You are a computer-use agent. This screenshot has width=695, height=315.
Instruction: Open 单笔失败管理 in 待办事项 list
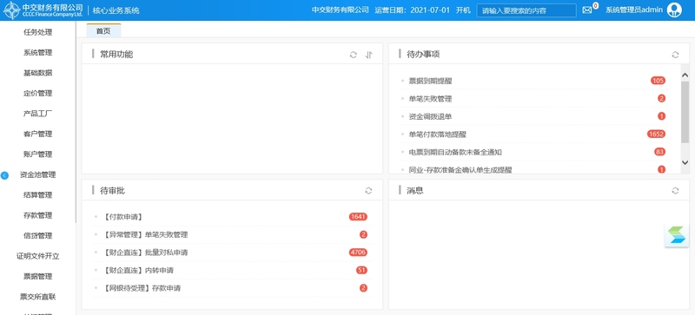(x=430, y=99)
